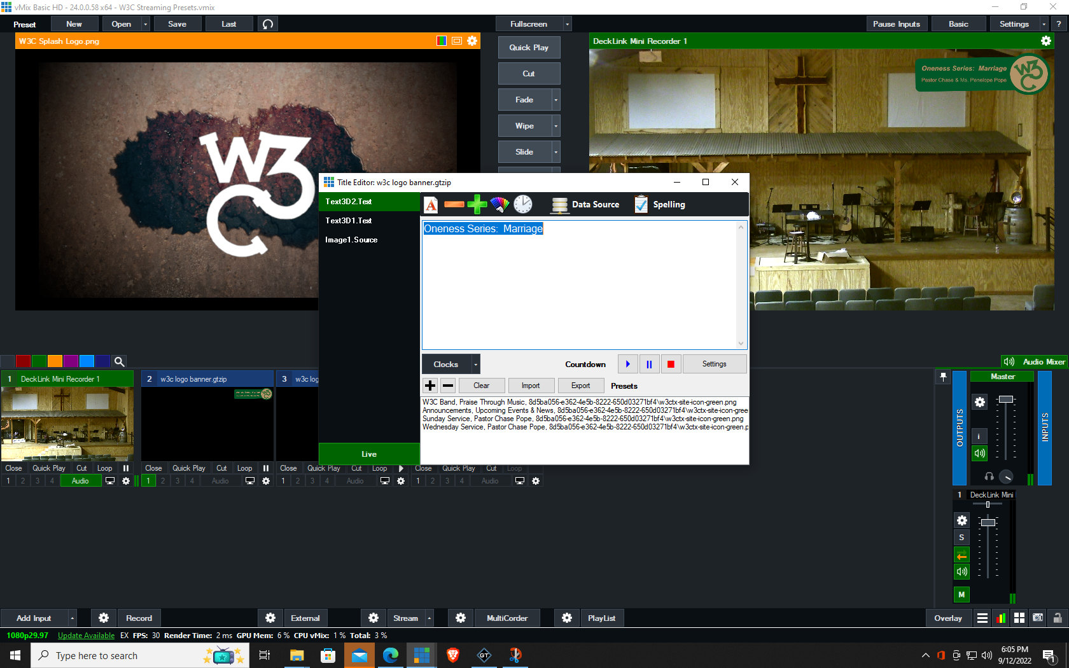This screenshot has width=1069, height=668.
Task: Open Stream settings gear
Action: [374, 618]
